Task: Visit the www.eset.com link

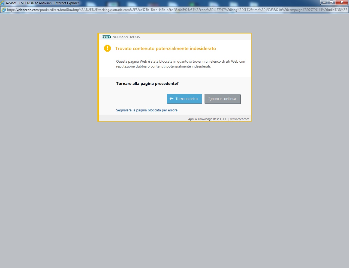Action: click(x=240, y=119)
